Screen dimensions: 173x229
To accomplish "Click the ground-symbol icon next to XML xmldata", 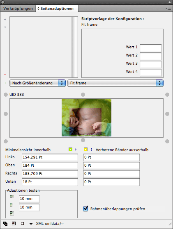I will tap(31, 223).
